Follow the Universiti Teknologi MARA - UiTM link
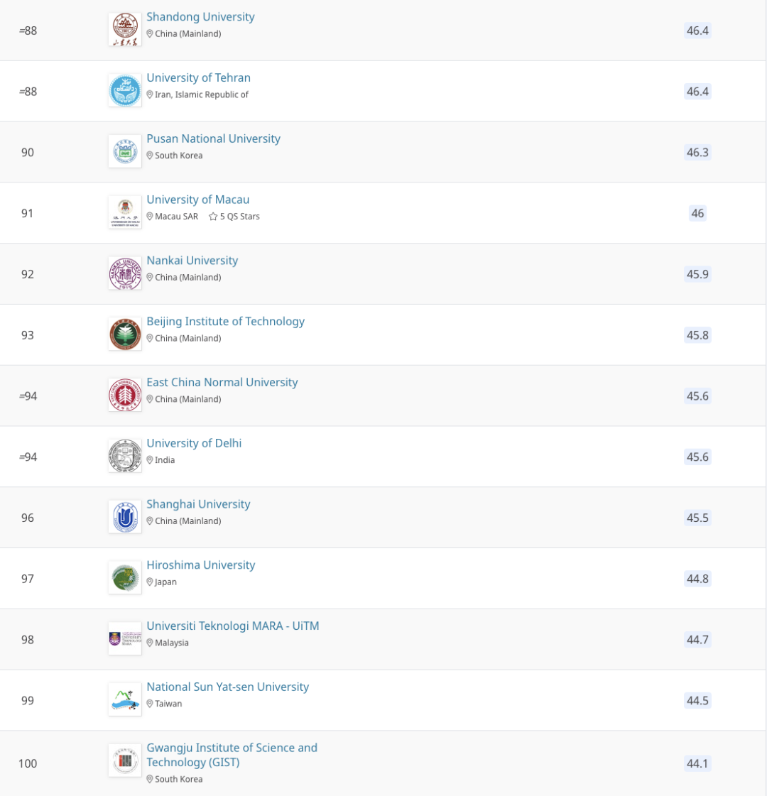 pyautogui.click(x=233, y=626)
